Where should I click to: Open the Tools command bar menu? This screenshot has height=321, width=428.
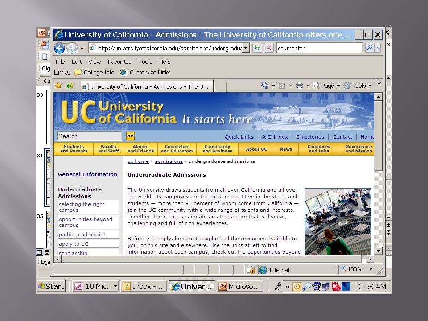[x=358, y=86]
